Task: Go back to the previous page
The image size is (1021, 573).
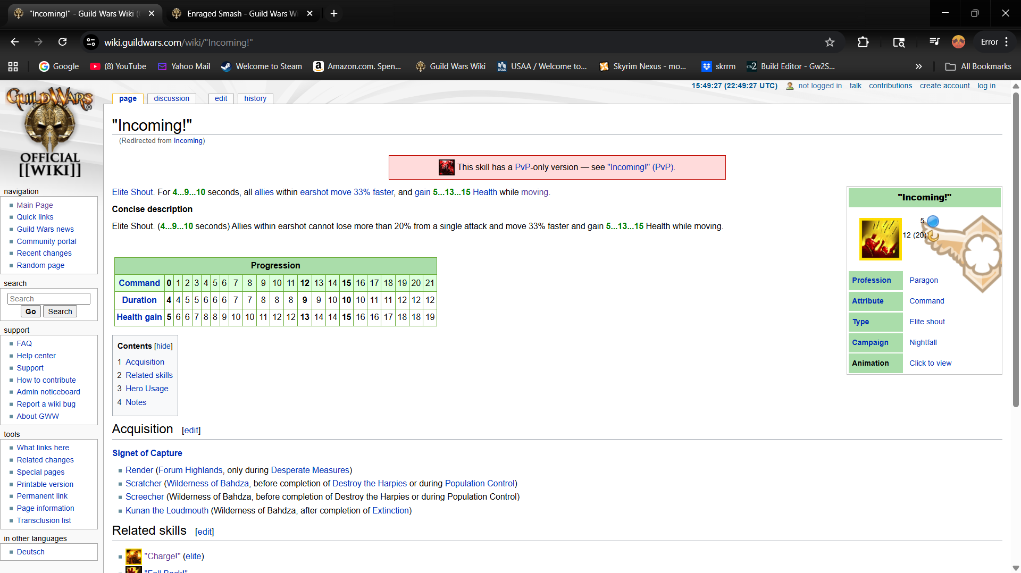Action: tap(15, 42)
